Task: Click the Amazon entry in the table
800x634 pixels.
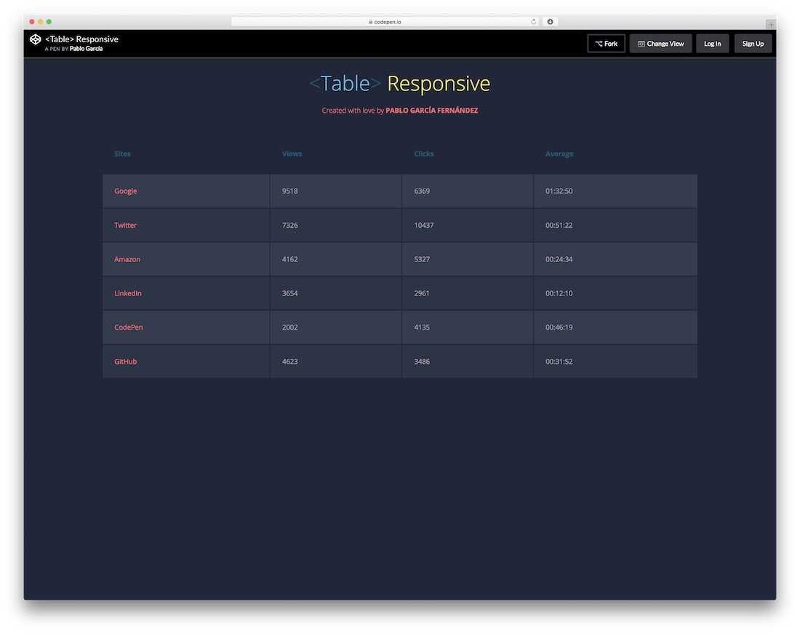Action: [x=127, y=259]
